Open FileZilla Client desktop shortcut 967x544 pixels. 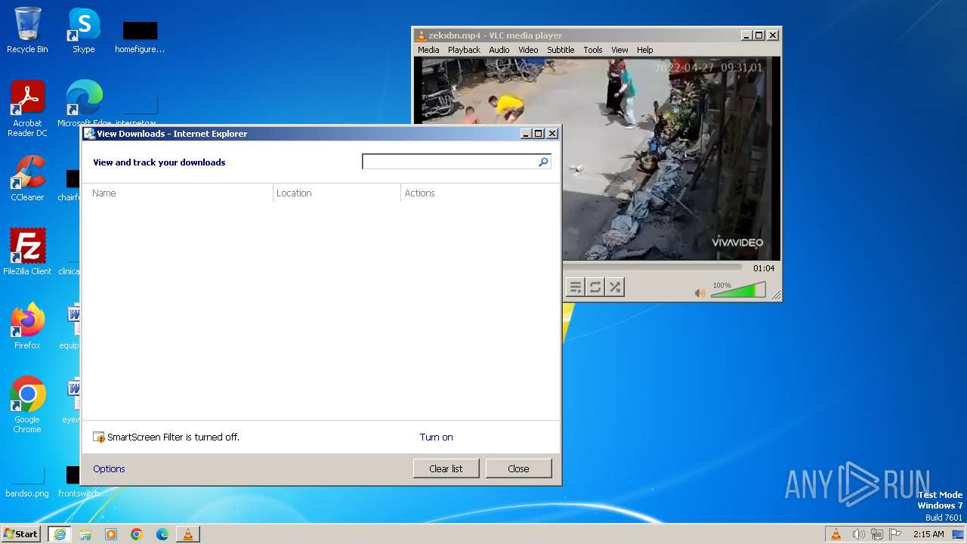[27, 252]
